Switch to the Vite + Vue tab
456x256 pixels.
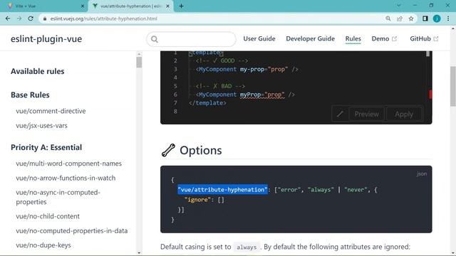43,6
